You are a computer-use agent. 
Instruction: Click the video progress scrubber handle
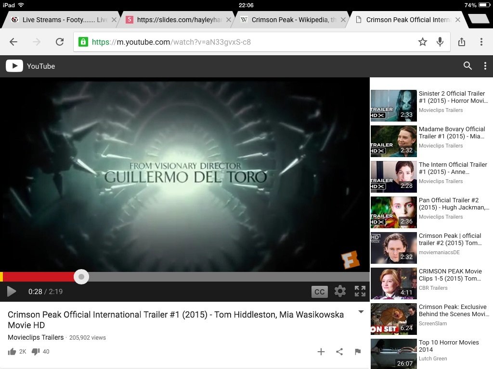81,277
